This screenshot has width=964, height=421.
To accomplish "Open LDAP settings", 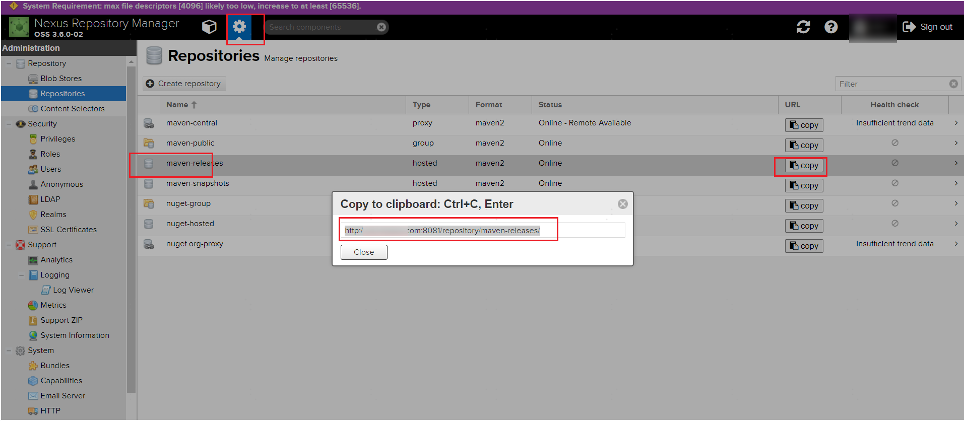I will (50, 199).
